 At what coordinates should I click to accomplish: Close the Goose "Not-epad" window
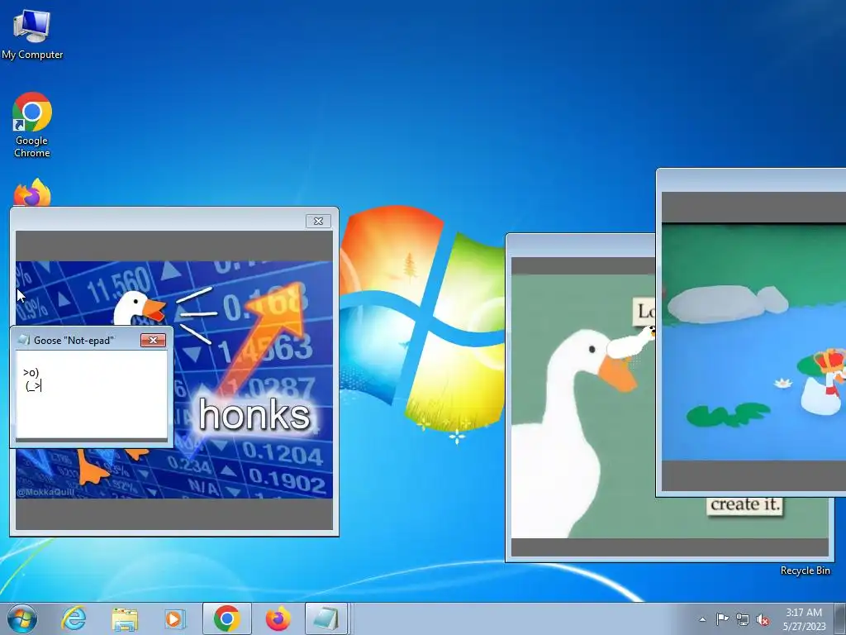click(153, 340)
